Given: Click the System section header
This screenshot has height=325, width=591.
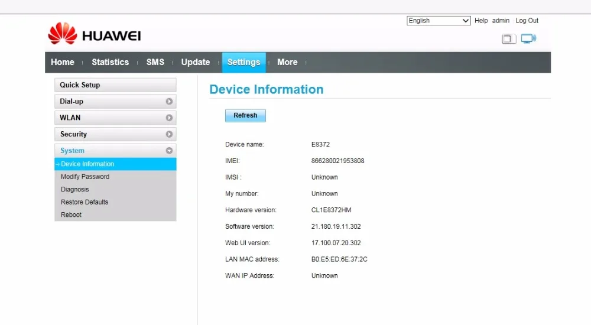Looking at the screenshot, I should click(x=115, y=151).
